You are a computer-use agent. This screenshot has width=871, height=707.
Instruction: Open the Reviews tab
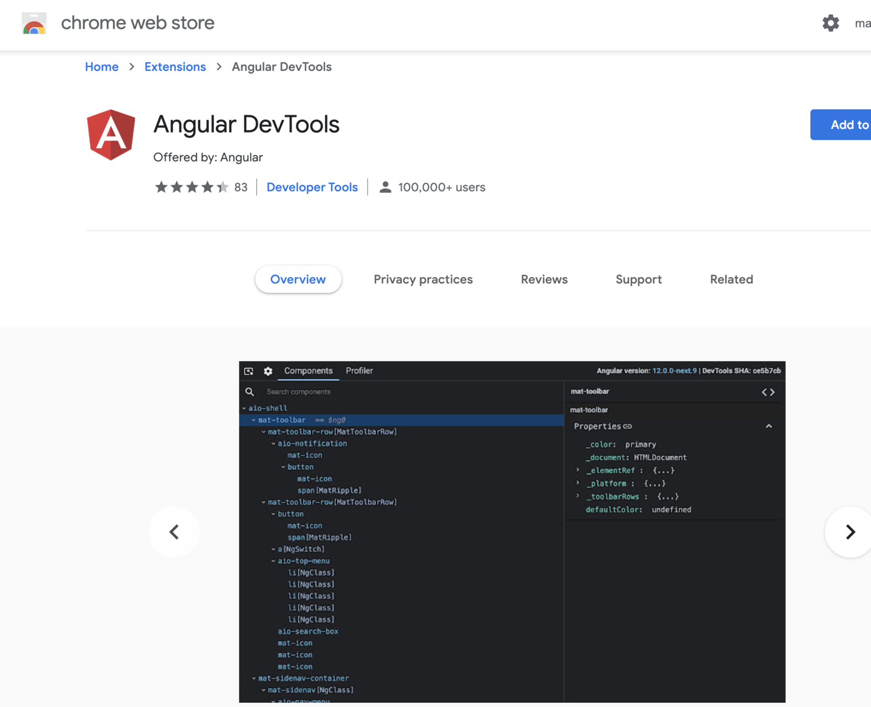(x=544, y=279)
